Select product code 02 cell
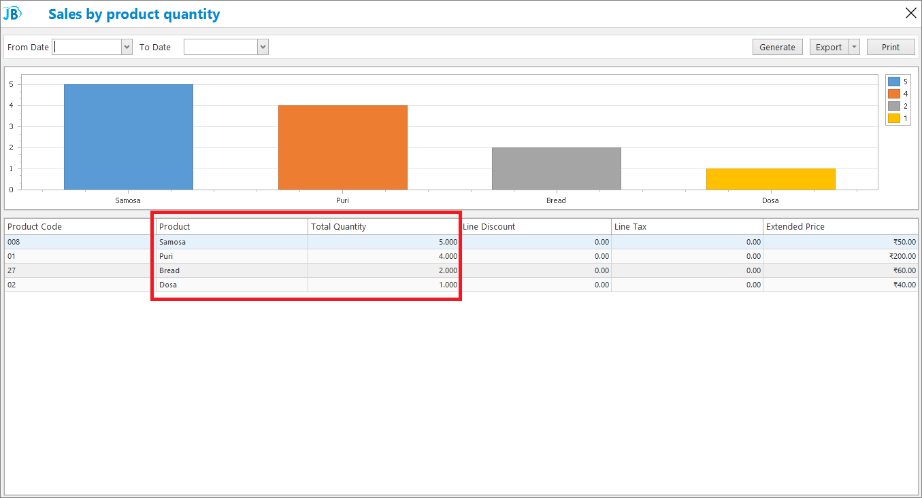This screenshot has height=498, width=922. coord(80,285)
